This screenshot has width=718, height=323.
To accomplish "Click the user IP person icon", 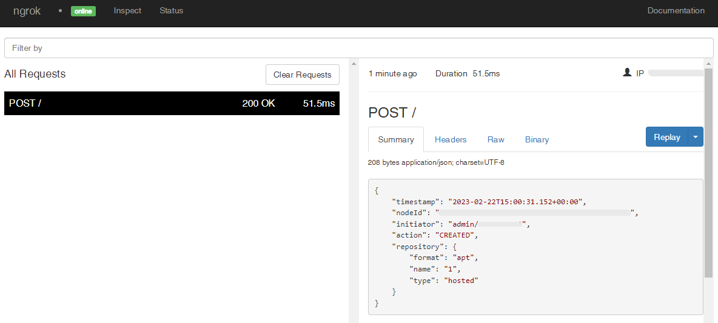I will pyautogui.click(x=627, y=72).
